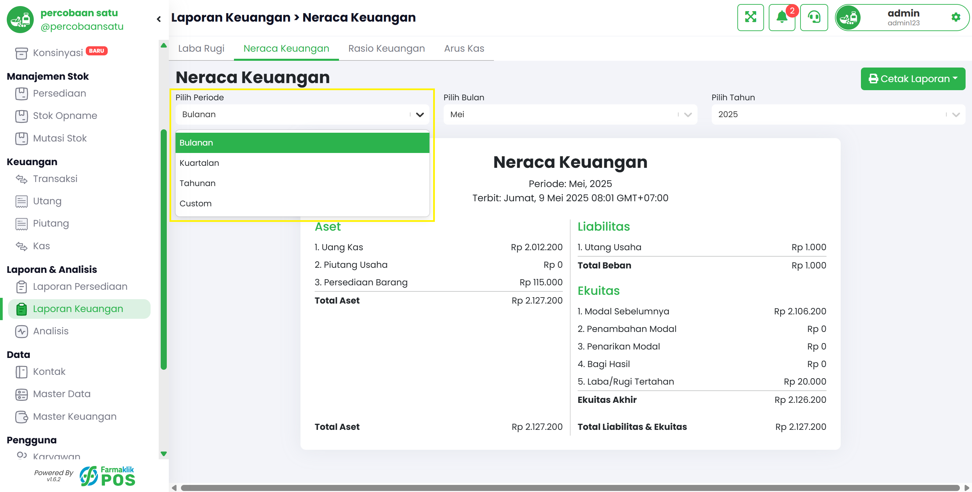
Task: Click the admin settings gear icon
Action: [x=955, y=17]
